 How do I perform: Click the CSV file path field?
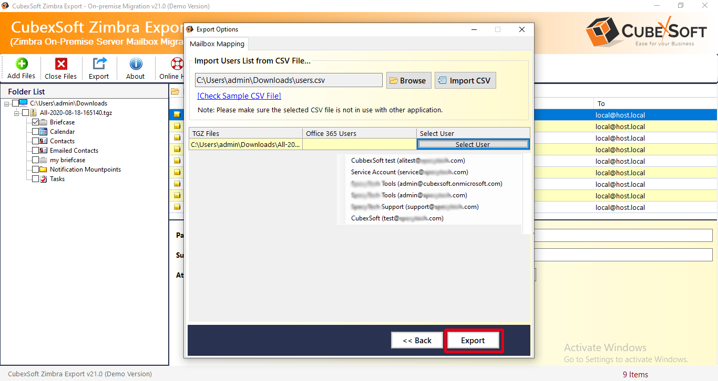point(289,80)
